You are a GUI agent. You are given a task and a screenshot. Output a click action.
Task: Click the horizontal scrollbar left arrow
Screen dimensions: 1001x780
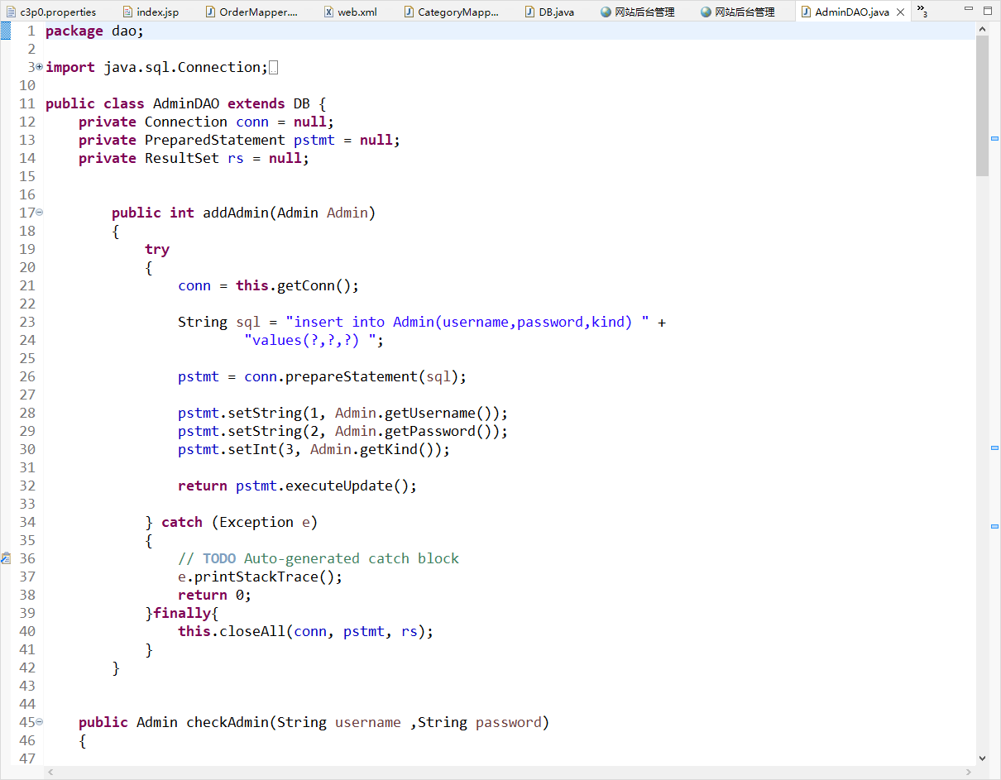click(50, 772)
